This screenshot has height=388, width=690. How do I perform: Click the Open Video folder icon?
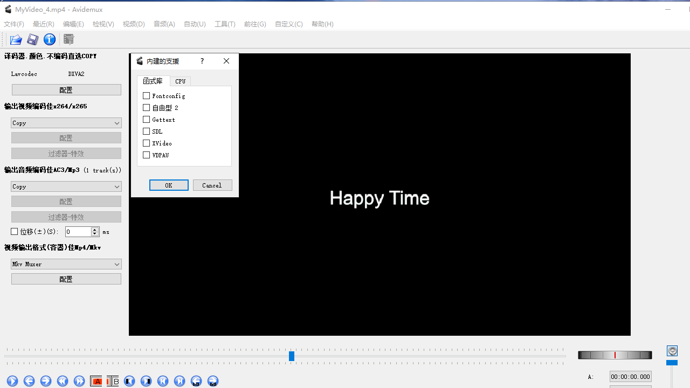[x=16, y=39]
